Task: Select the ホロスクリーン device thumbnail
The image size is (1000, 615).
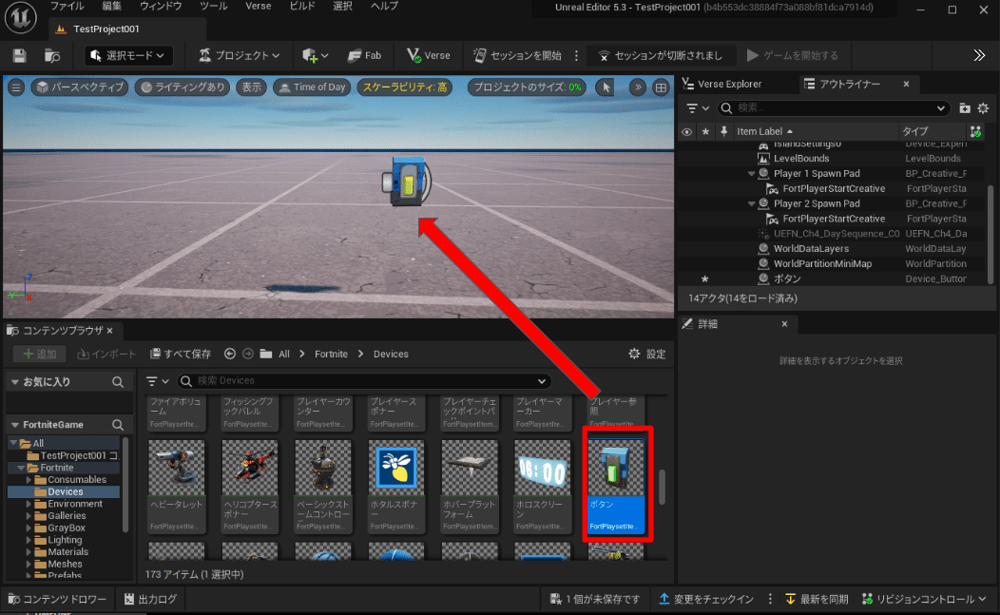Action: (x=542, y=485)
